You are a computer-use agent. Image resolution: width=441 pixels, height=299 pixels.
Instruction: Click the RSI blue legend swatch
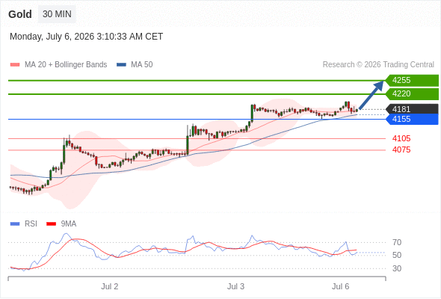tap(15, 224)
